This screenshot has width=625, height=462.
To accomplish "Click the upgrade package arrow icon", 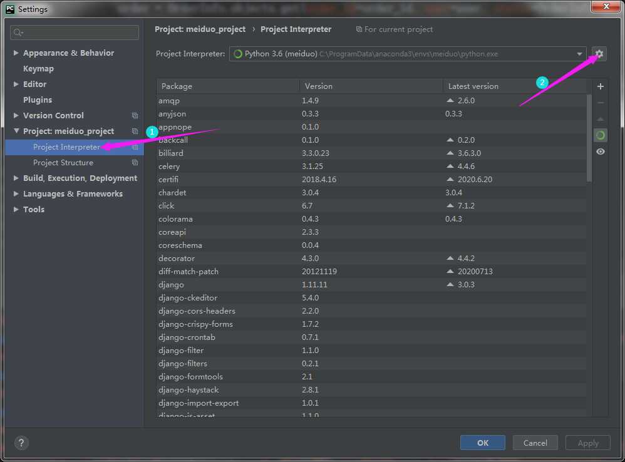I will [x=601, y=119].
